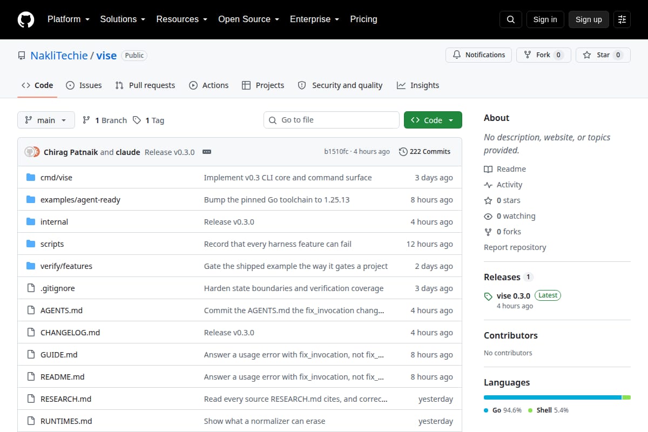Click the file icon for CHANGELOG.md
This screenshot has width=648, height=432.
[x=31, y=333]
